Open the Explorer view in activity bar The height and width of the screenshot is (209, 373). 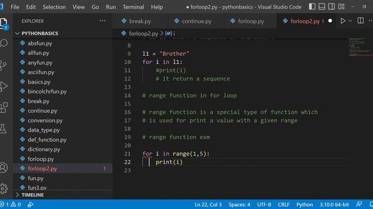point(3,24)
